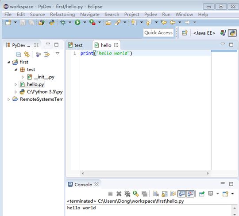Open the PyDev perspective with Python icon
The height and width of the screenshot is (216, 239).
232,33
